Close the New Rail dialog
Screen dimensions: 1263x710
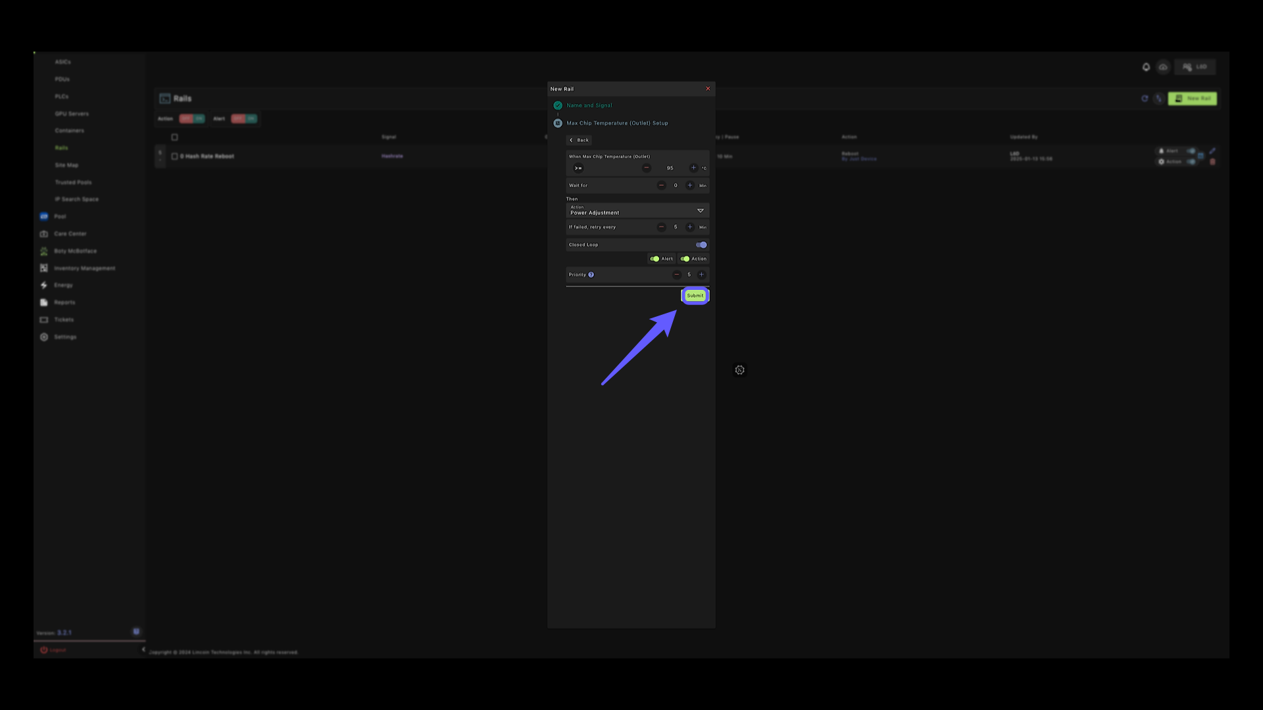708,89
